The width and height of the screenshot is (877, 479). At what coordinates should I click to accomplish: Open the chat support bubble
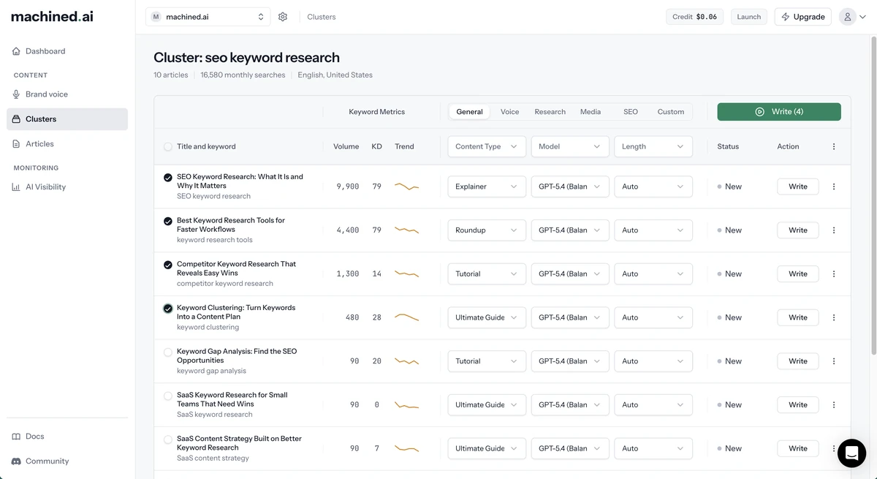851,453
